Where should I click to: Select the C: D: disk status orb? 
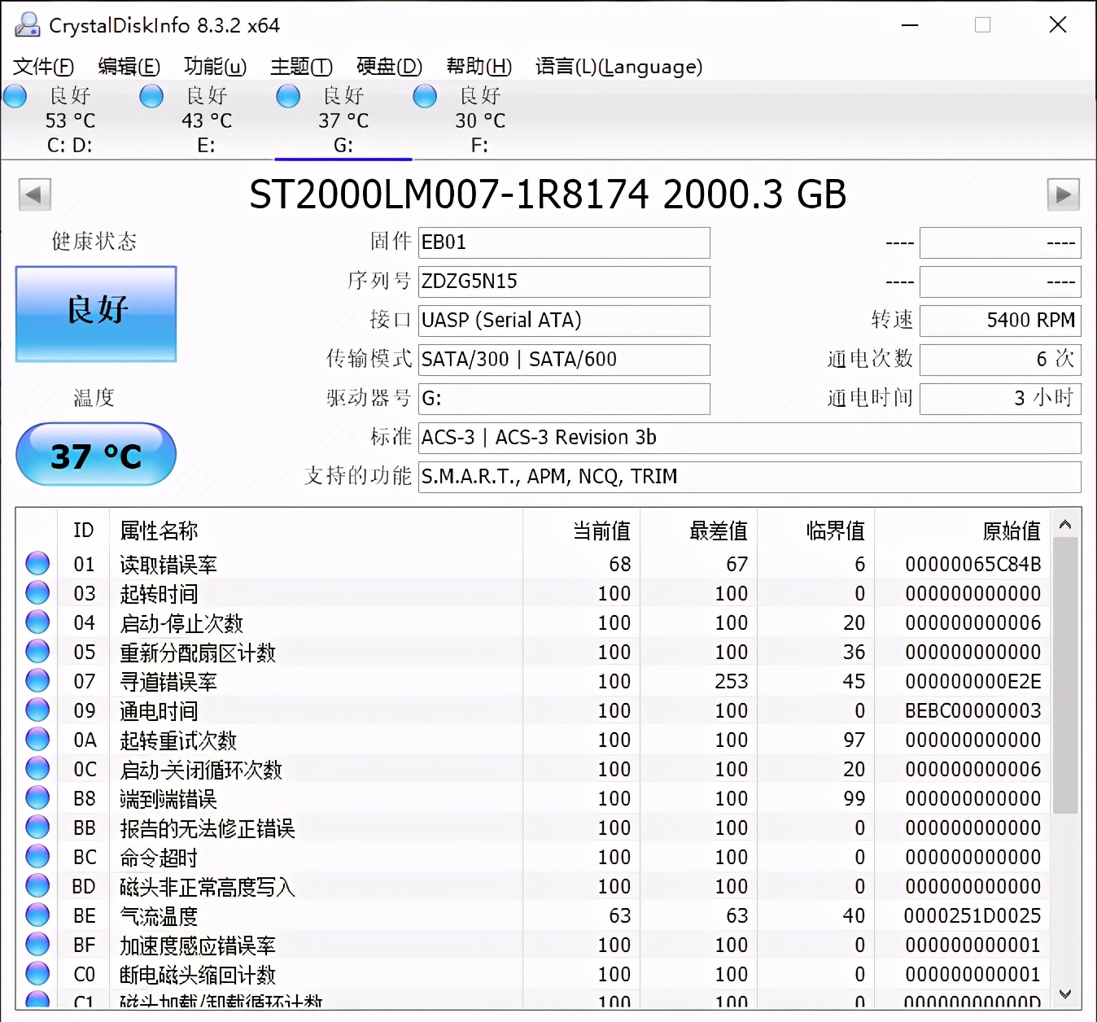pos(15,97)
